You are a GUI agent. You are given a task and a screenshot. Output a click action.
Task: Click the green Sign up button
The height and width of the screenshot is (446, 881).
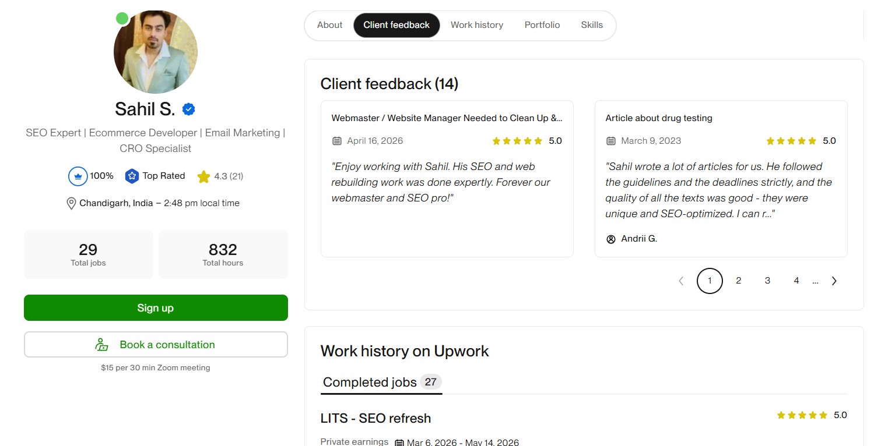tap(156, 307)
